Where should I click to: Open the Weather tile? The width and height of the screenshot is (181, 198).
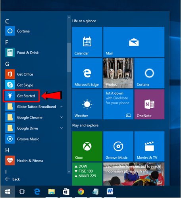(x=87, y=104)
